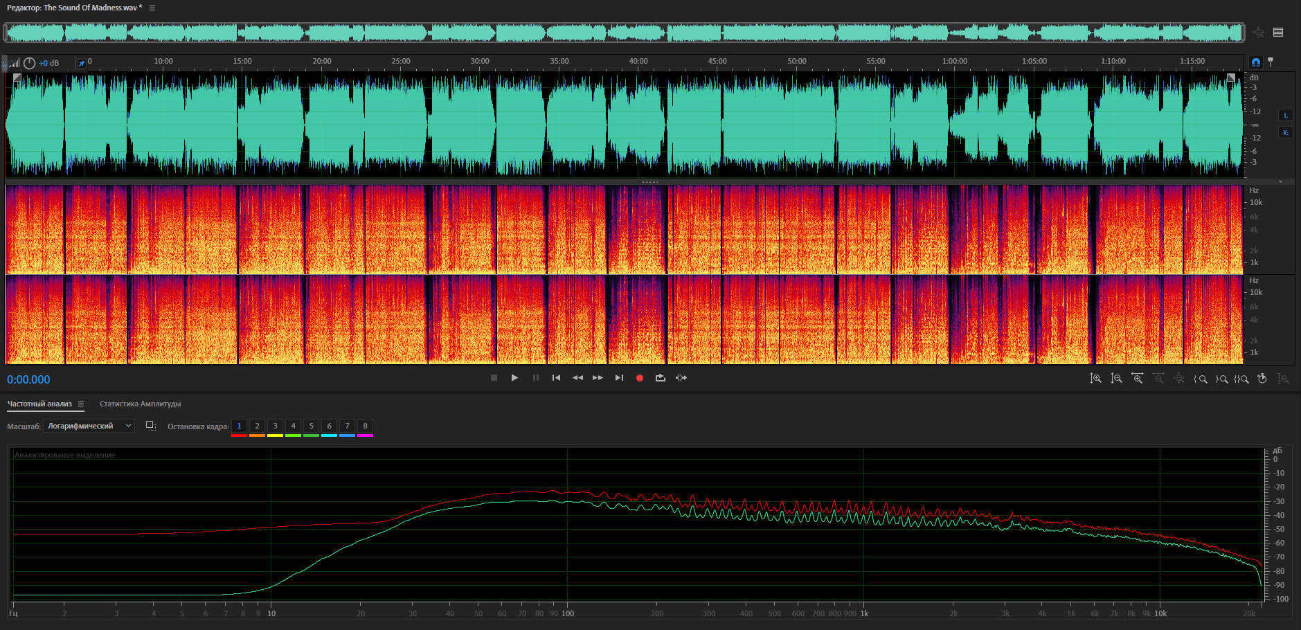Image resolution: width=1301 pixels, height=630 pixels.
Task: Click the marker pin icon at top right
Action: click(1271, 62)
